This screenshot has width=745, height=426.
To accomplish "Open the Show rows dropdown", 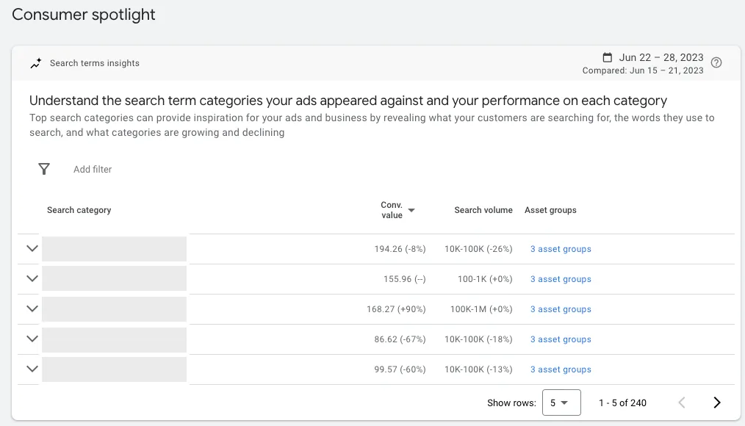I will [561, 402].
